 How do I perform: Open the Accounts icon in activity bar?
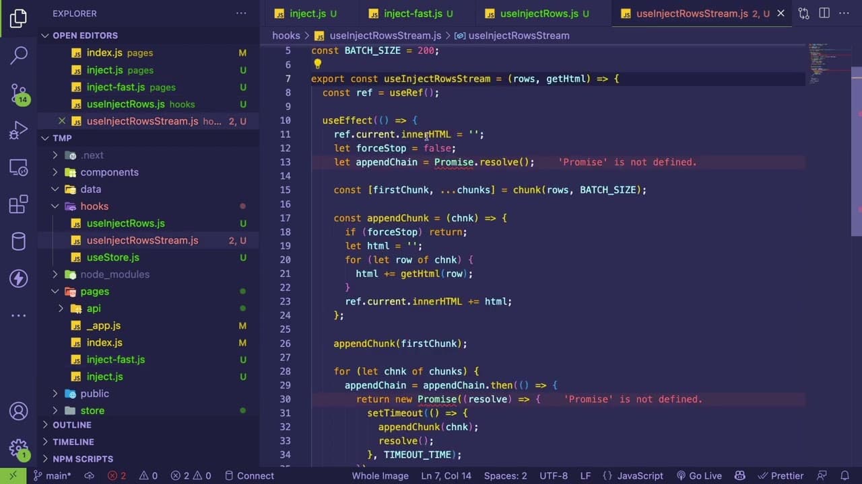pos(19,411)
